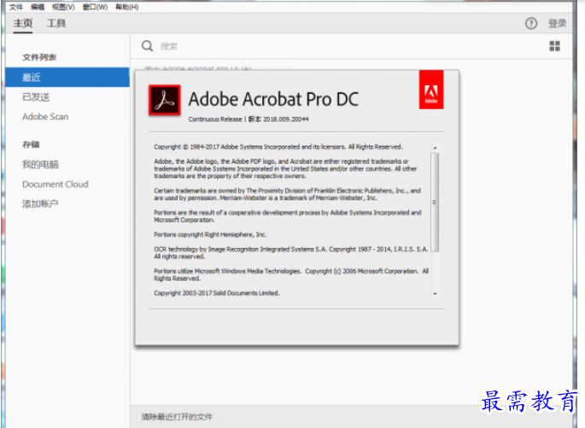Open the 编辑 menu
This screenshot has height=428, width=585.
(38, 7)
